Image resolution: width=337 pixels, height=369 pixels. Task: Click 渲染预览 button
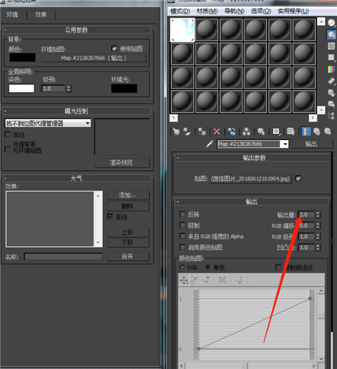(121, 163)
